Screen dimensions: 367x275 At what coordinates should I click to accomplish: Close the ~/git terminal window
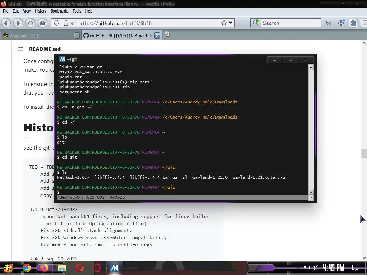coord(305,60)
